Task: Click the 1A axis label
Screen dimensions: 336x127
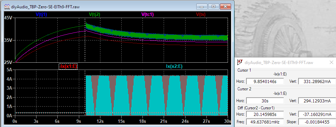Action: point(9,107)
